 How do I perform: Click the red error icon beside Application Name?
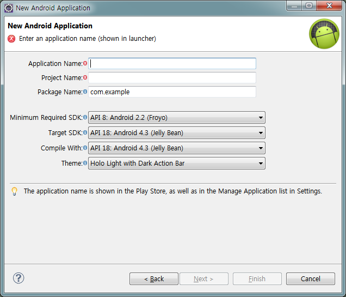[85, 63]
